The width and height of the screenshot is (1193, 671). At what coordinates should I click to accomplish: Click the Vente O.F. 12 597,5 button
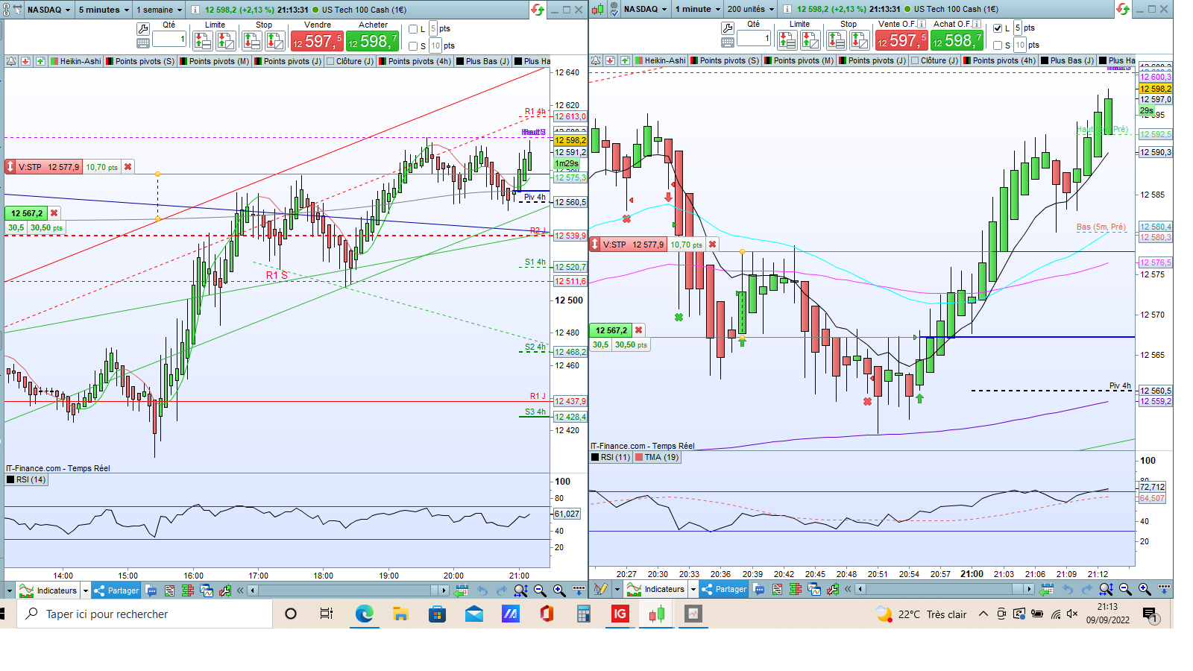(901, 40)
